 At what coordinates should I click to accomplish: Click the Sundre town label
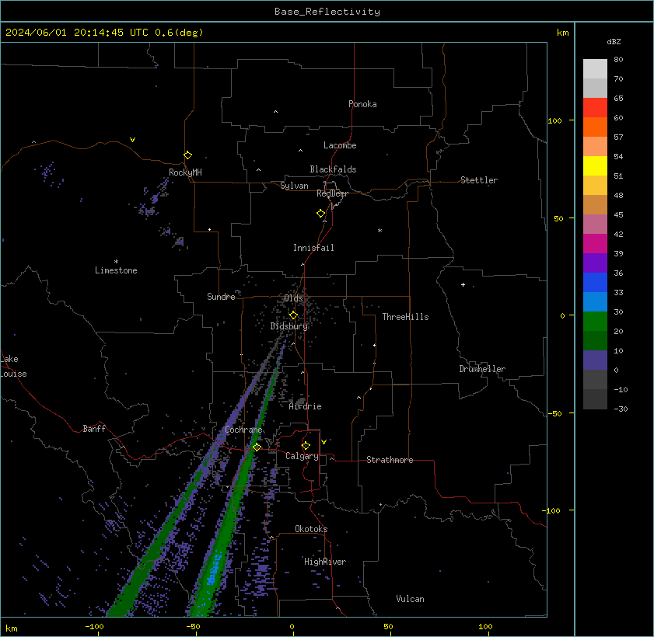[x=221, y=297]
